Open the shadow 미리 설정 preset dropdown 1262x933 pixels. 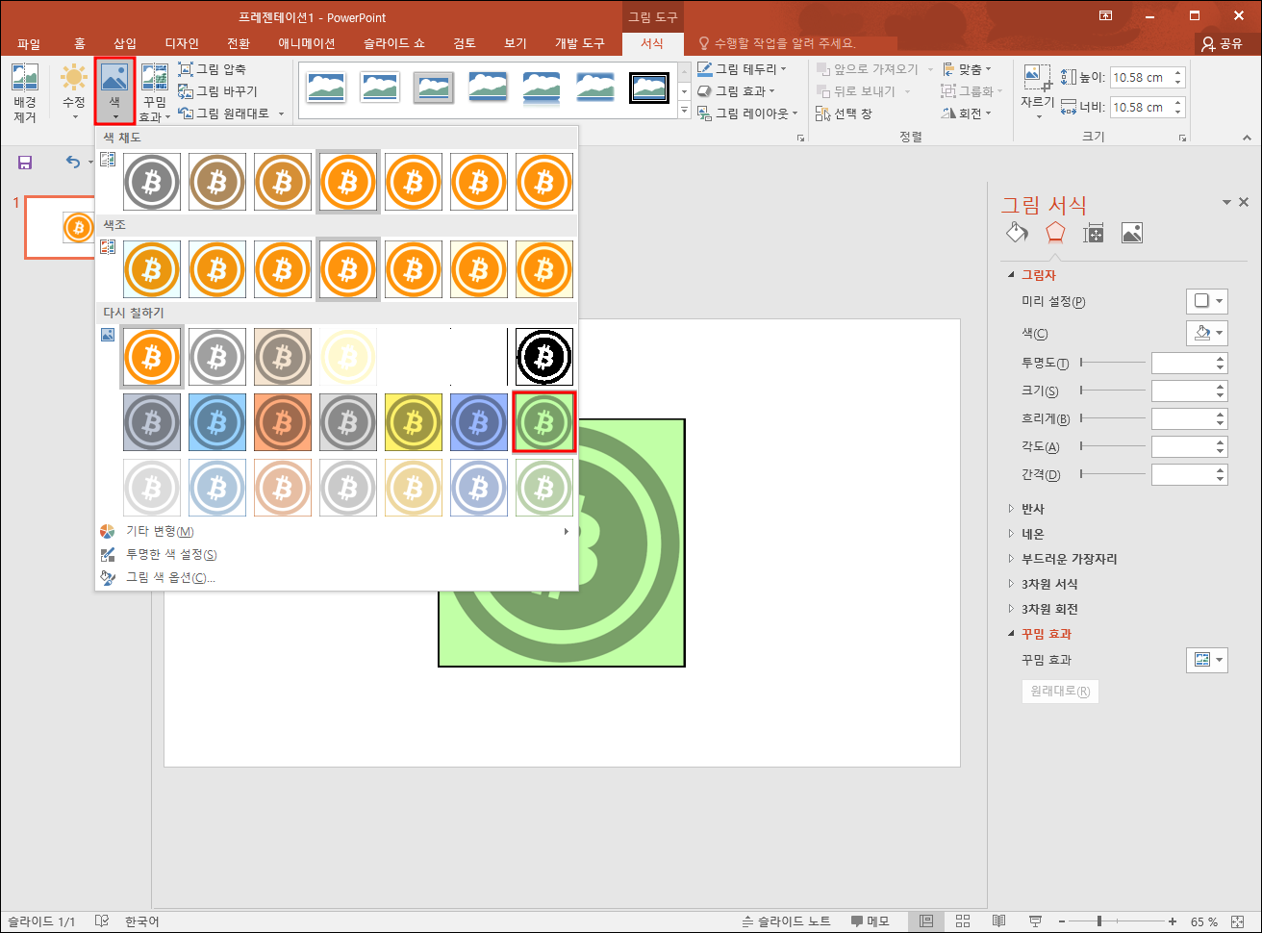[1206, 301]
